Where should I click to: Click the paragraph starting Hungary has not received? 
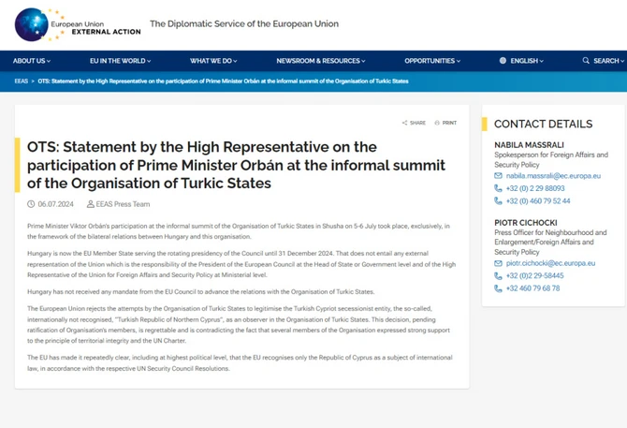(201, 292)
